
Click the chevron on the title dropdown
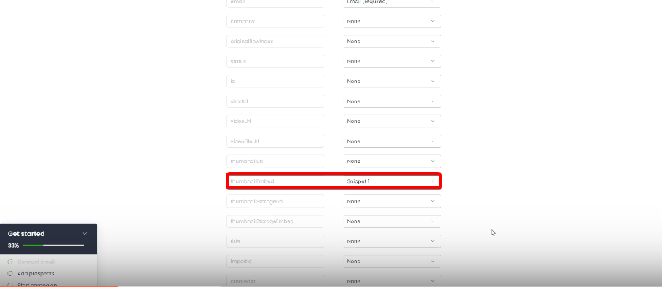click(x=433, y=241)
